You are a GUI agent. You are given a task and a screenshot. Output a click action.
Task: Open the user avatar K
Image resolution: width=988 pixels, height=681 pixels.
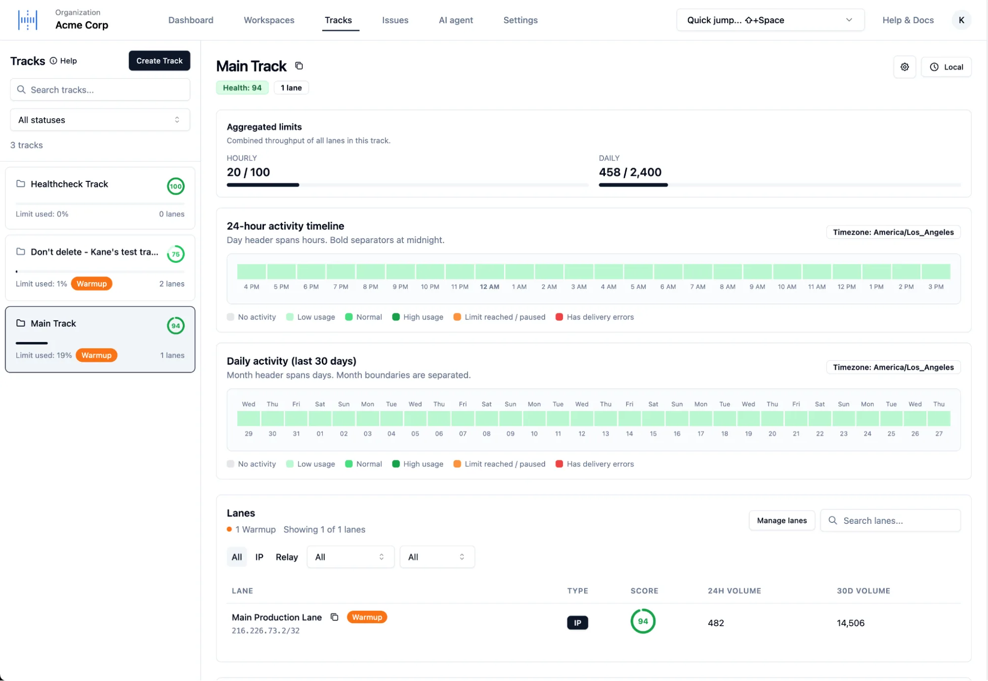pos(961,20)
